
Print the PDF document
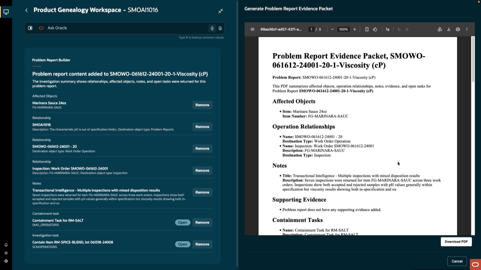458,29
